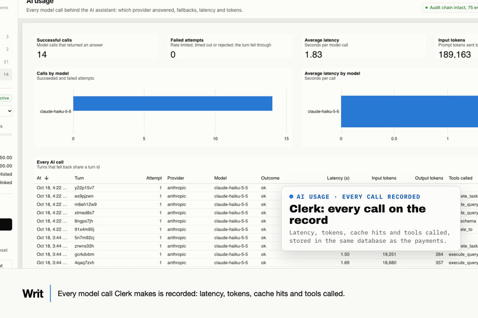Click the Audit chain intact badge
This screenshot has width=478, height=318.
451,8
